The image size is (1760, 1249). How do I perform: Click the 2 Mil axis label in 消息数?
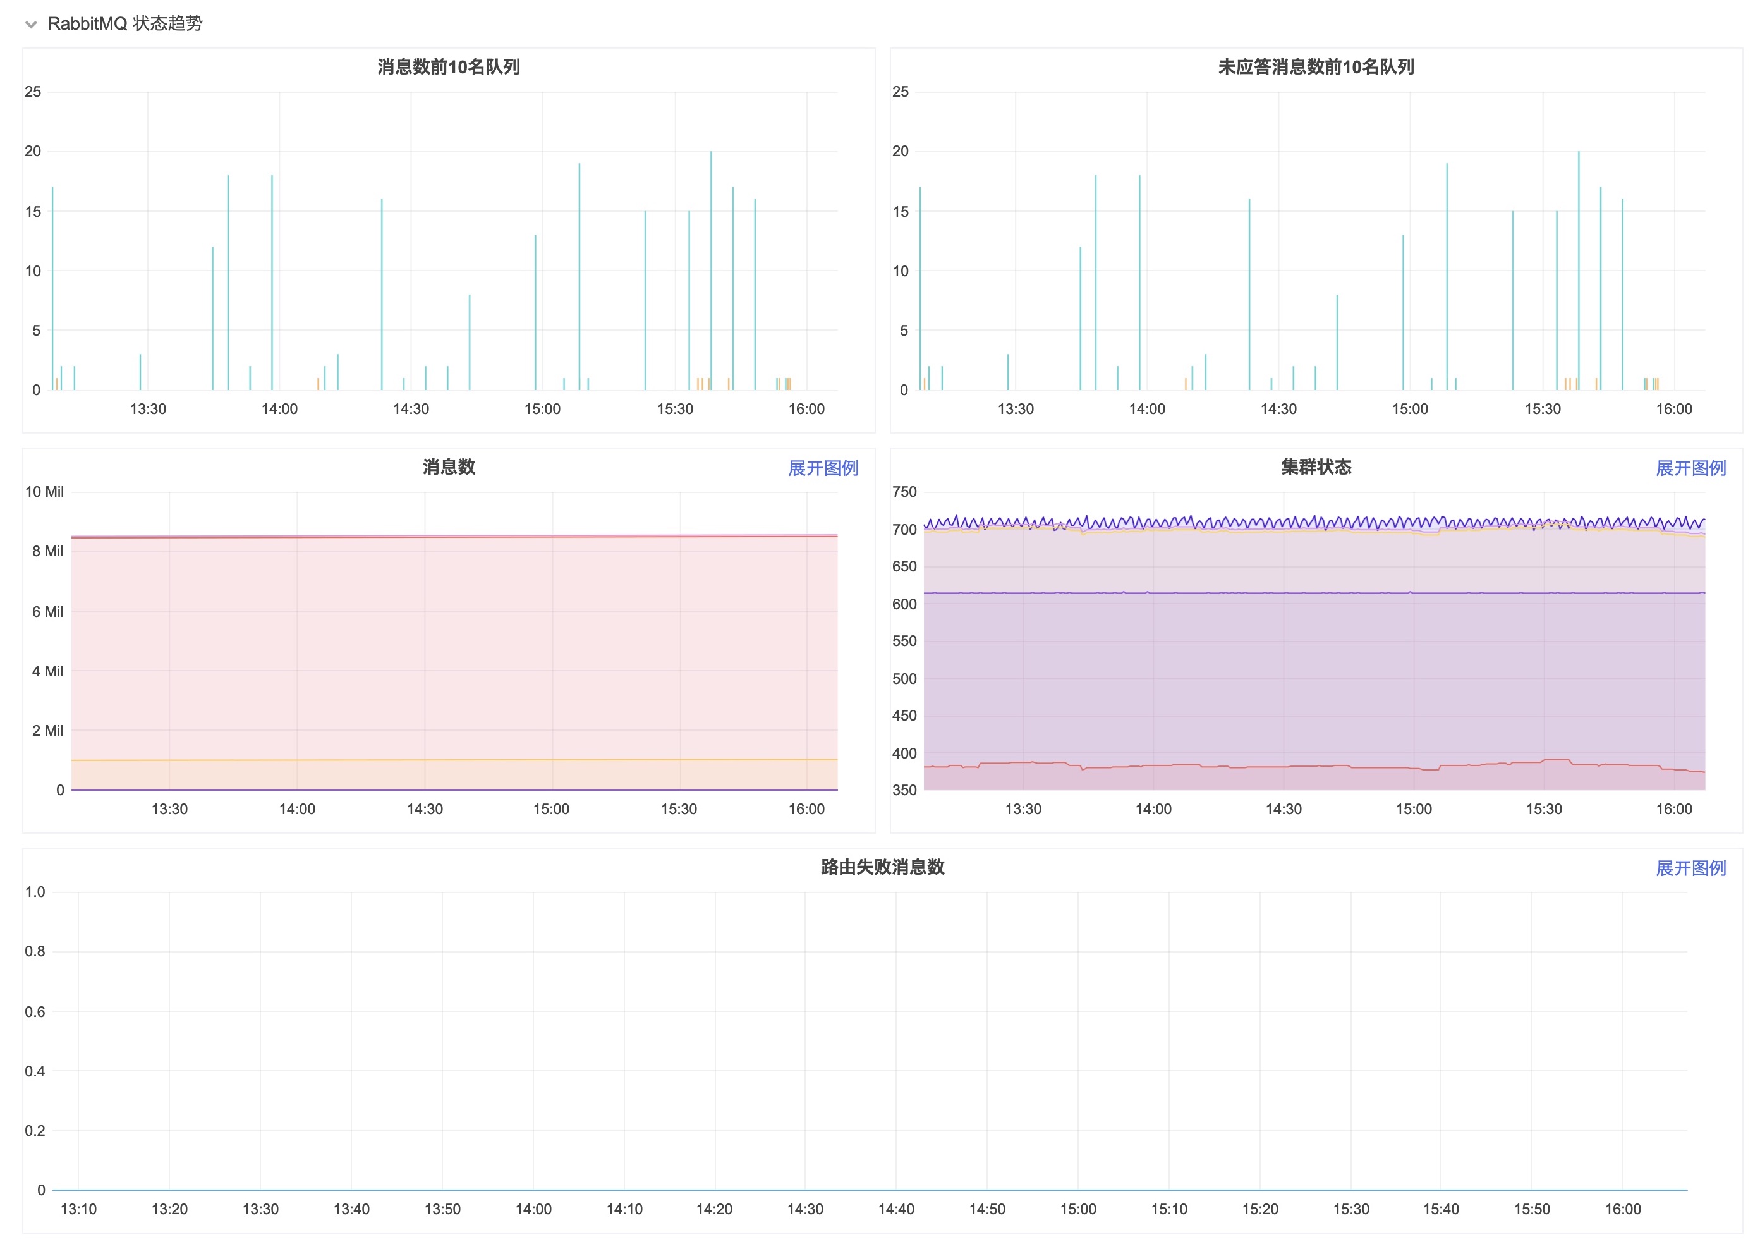[47, 731]
